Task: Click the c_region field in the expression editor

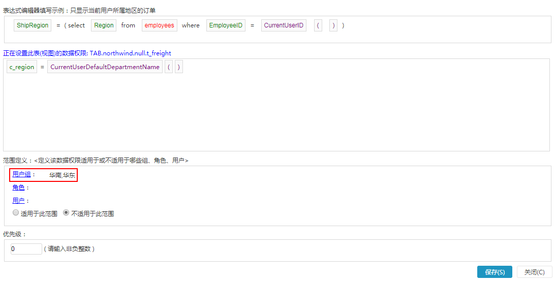Action: pos(22,67)
